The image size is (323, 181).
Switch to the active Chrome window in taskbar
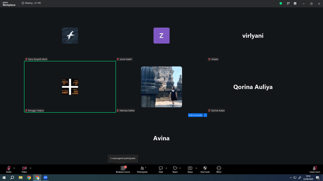click(37, 177)
